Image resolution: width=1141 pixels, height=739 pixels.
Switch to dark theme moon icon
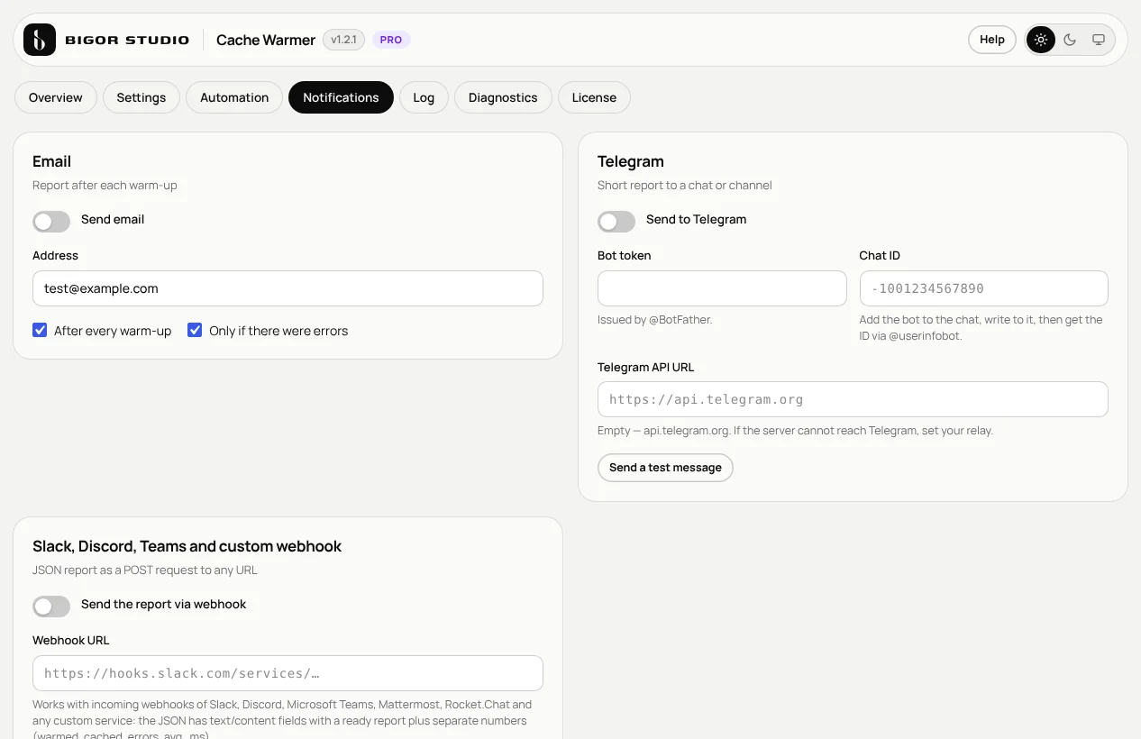[1070, 40]
